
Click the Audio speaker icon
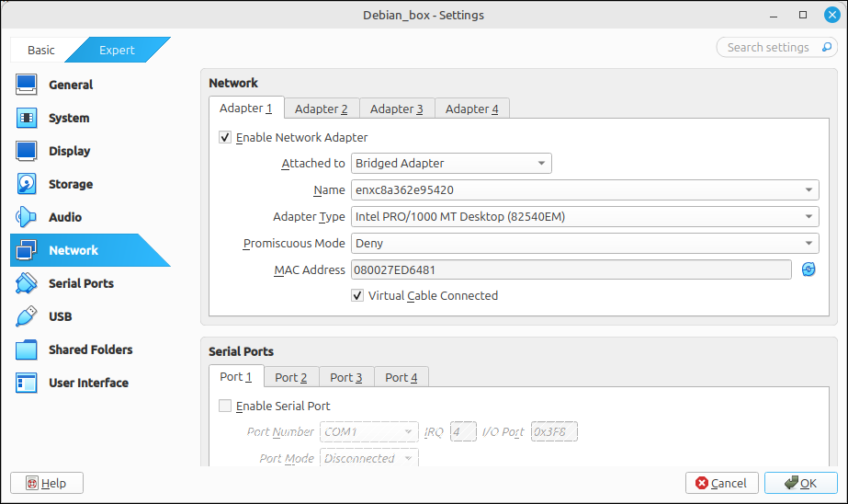click(26, 217)
